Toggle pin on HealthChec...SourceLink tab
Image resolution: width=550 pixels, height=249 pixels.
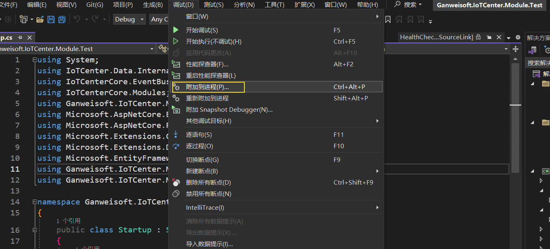pos(489,37)
